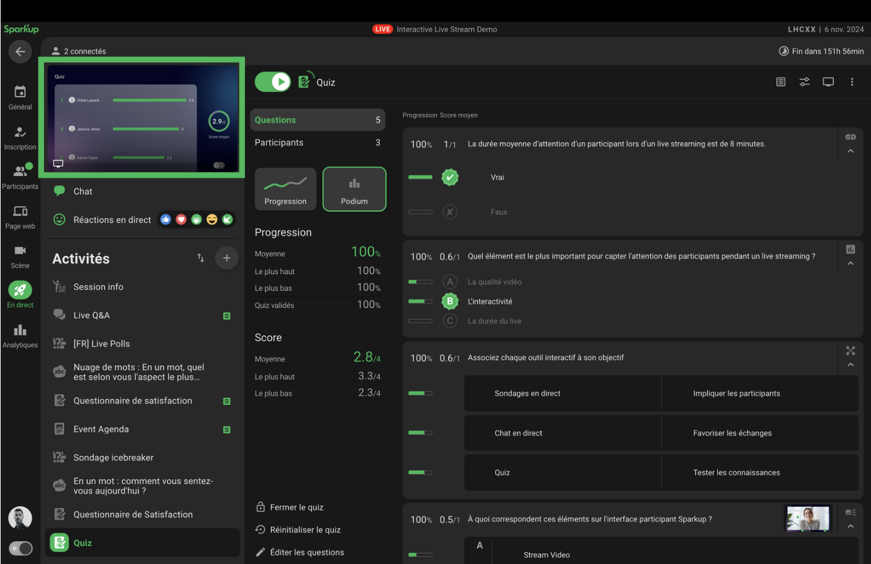Select the Podium view tab
Viewport: 871px width, 564px height.
click(354, 189)
